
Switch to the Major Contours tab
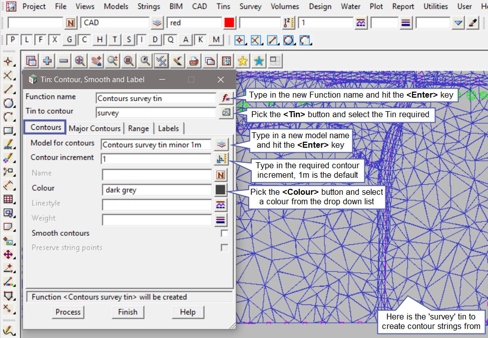coord(95,128)
